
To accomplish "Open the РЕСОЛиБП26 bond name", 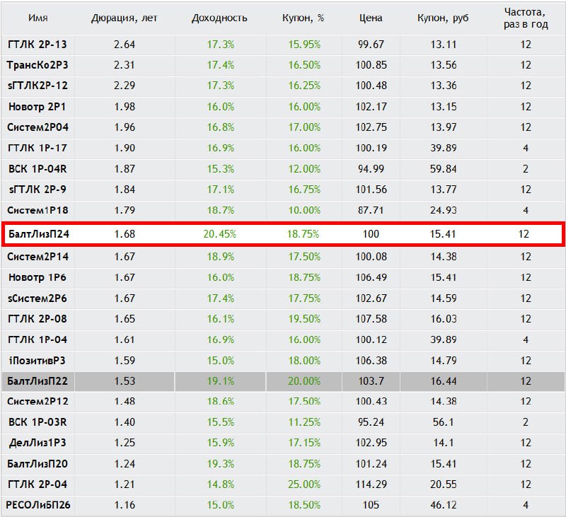I will [x=38, y=505].
